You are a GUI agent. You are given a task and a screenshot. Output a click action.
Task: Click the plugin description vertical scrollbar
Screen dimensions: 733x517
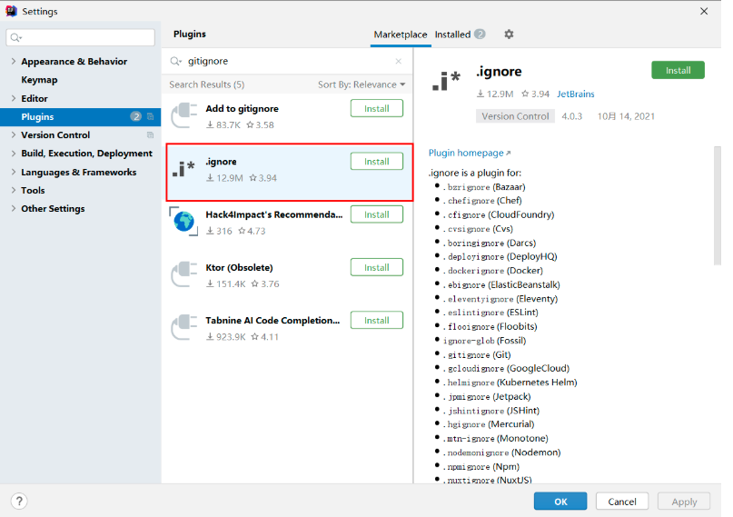tap(718, 205)
